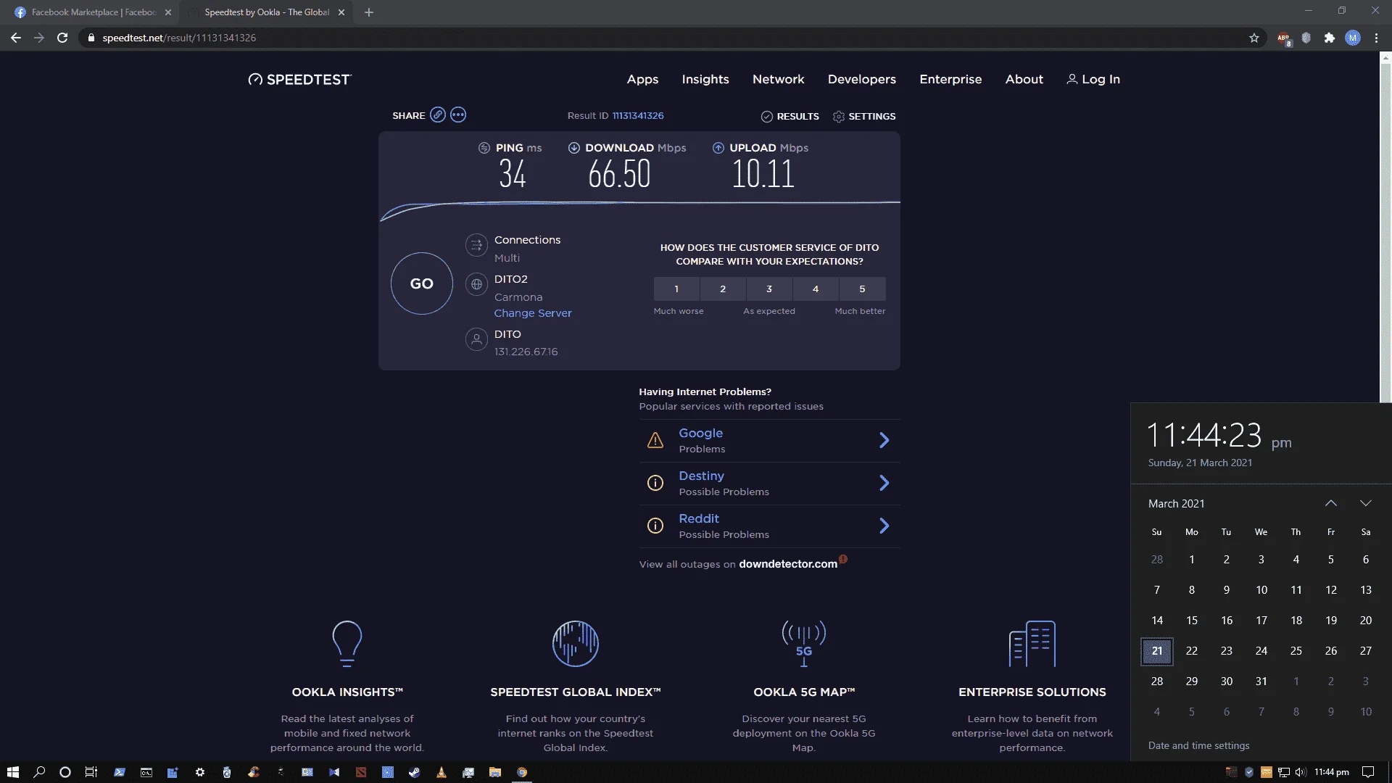This screenshot has width=1392, height=783.
Task: Select 21 in the calendar
Action: [1157, 651]
